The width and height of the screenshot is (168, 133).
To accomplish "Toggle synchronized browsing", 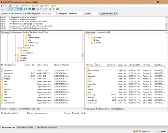I will click(54, 9).
